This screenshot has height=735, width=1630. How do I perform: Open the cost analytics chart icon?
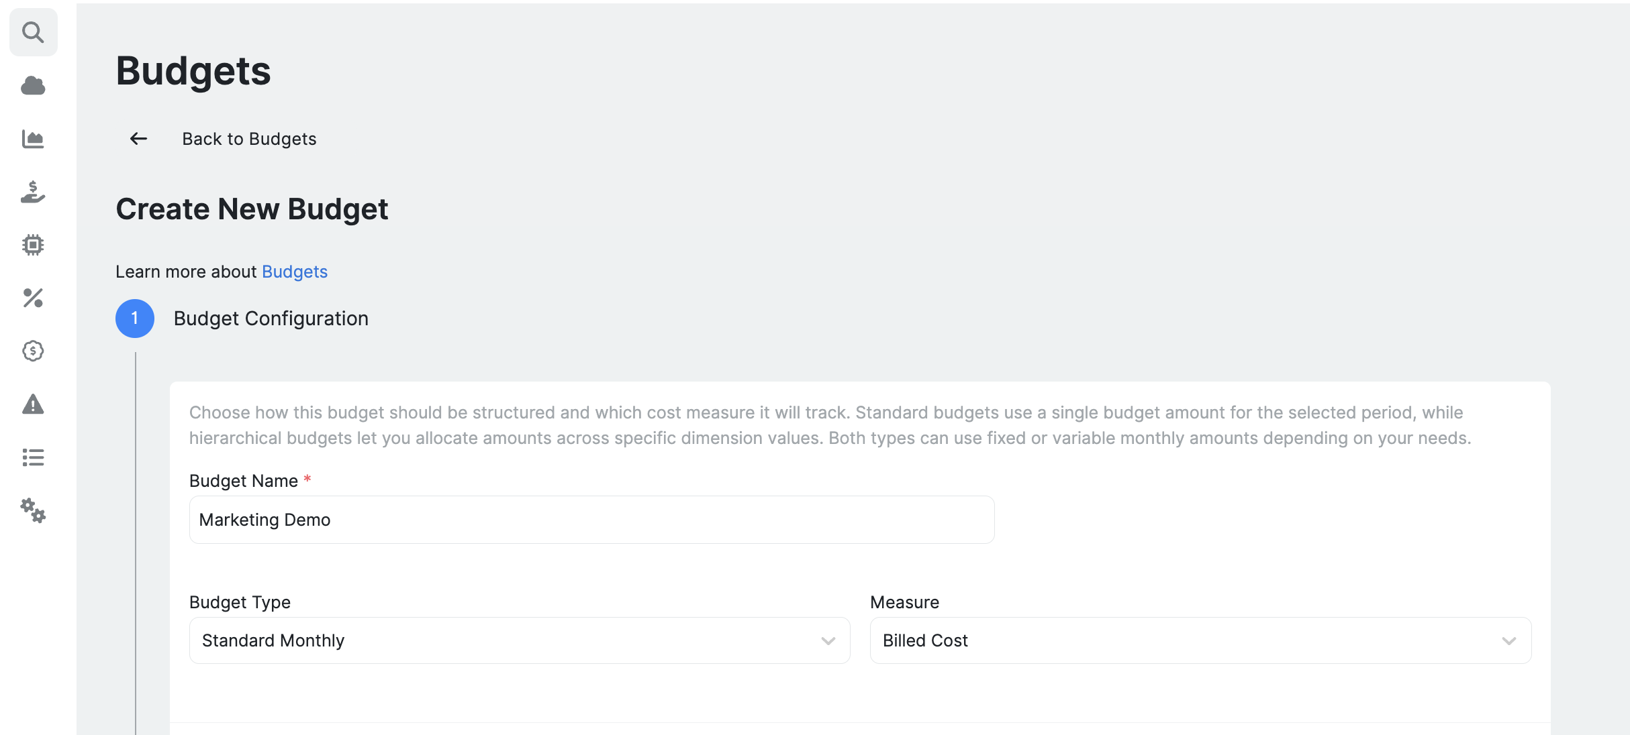(x=33, y=139)
